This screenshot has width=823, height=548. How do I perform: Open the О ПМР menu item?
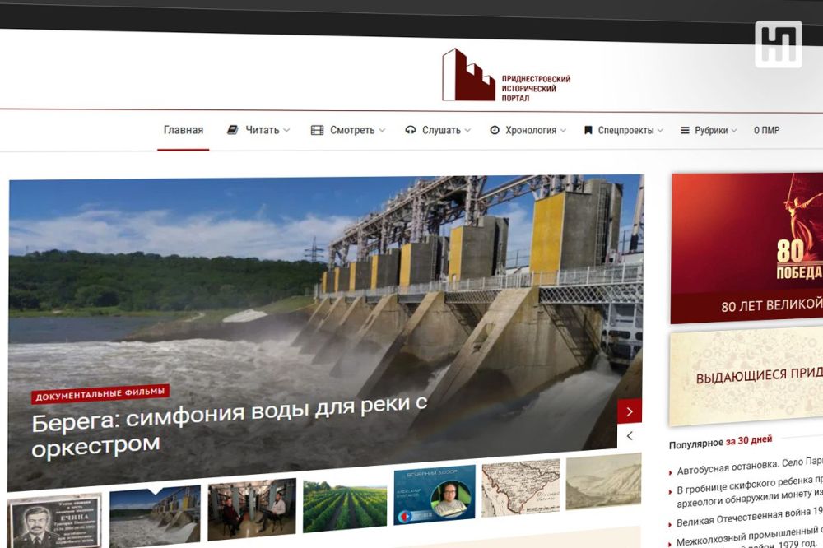[766, 130]
